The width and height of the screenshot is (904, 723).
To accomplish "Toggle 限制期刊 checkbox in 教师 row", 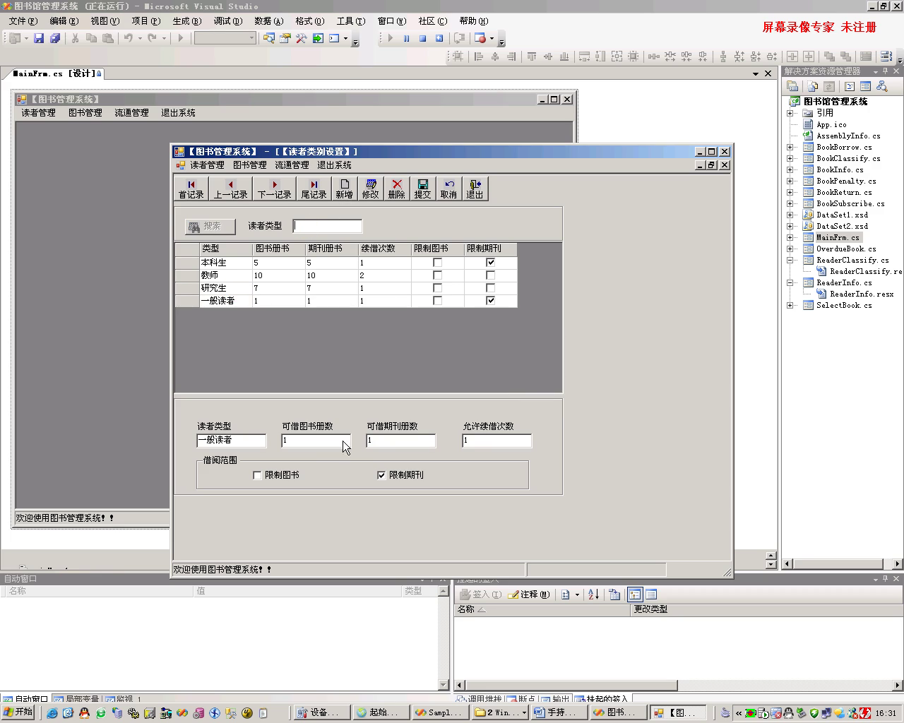I will 491,275.
